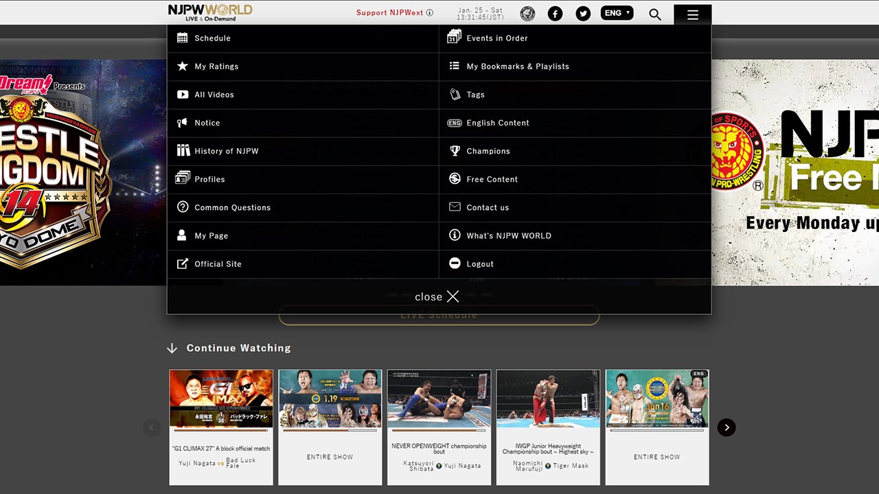Click the LIVE Schedule button behind the menu
Screen dimensions: 879x494
tap(439, 315)
